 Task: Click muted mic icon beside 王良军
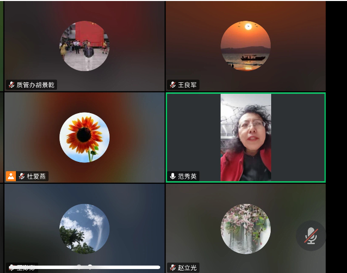coord(173,85)
